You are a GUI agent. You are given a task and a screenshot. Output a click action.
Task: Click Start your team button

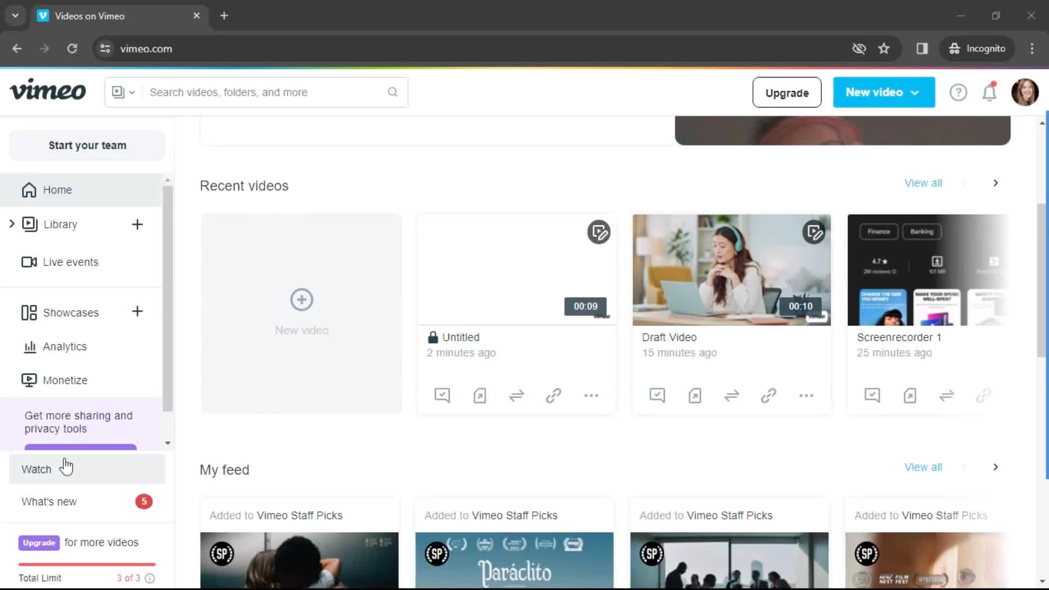87,145
